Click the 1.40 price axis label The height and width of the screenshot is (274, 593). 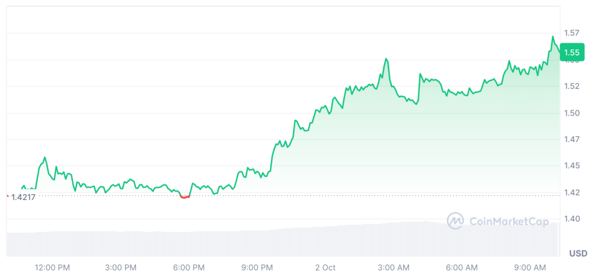tap(572, 219)
